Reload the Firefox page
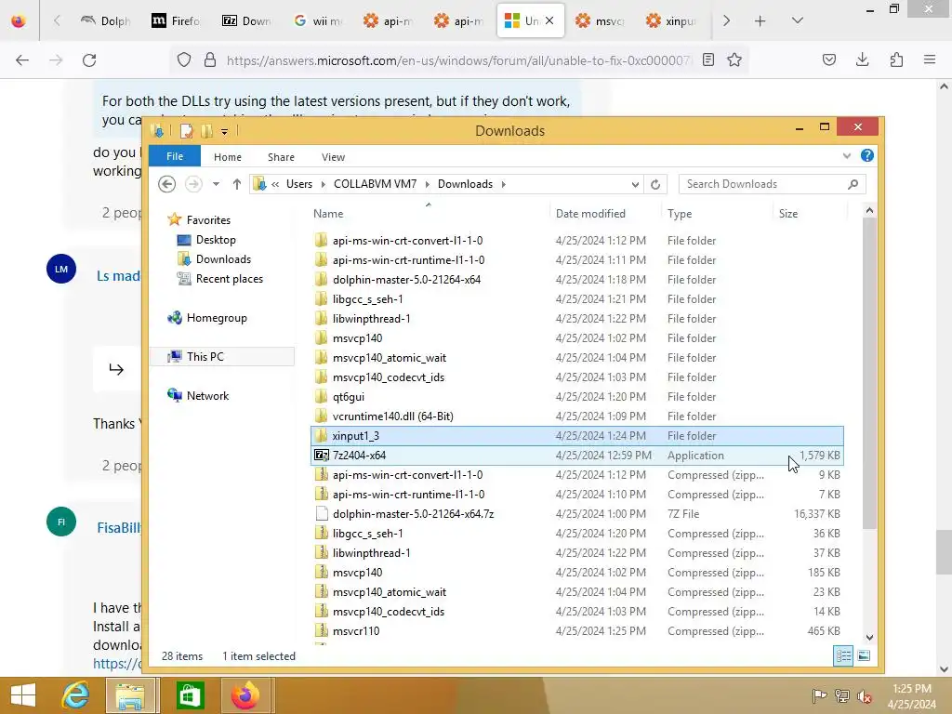 pyautogui.click(x=89, y=60)
